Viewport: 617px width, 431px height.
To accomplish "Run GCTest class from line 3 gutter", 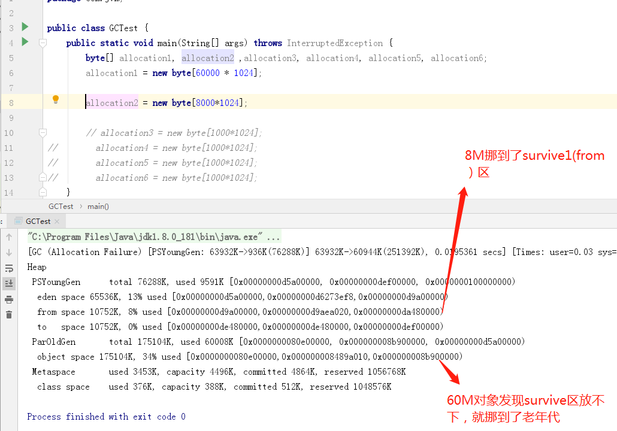I will pos(25,27).
